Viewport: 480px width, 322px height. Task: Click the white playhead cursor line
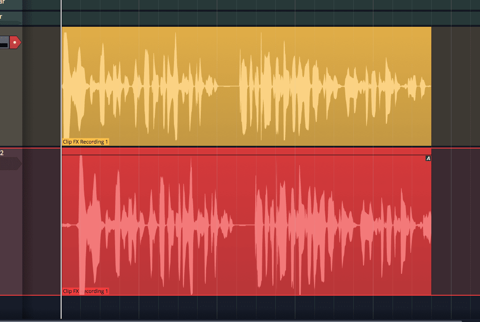click(x=61, y=178)
